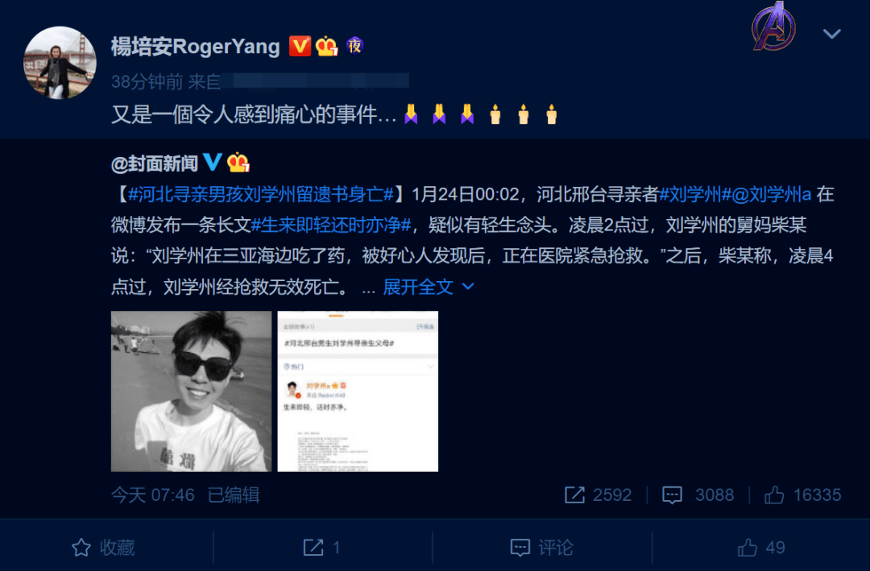Open hashtag #河北寻亲男孩刘学州留遗书身亡#

pos(260,195)
